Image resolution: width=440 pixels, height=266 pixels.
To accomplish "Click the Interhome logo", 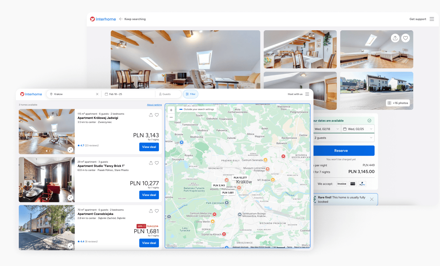I will pyautogui.click(x=31, y=94).
